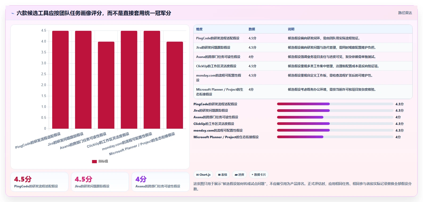Click table cell PingCode的研发流程适配假设
Image resolution: width=423 pixels, height=202 pixels.
click(218, 38)
